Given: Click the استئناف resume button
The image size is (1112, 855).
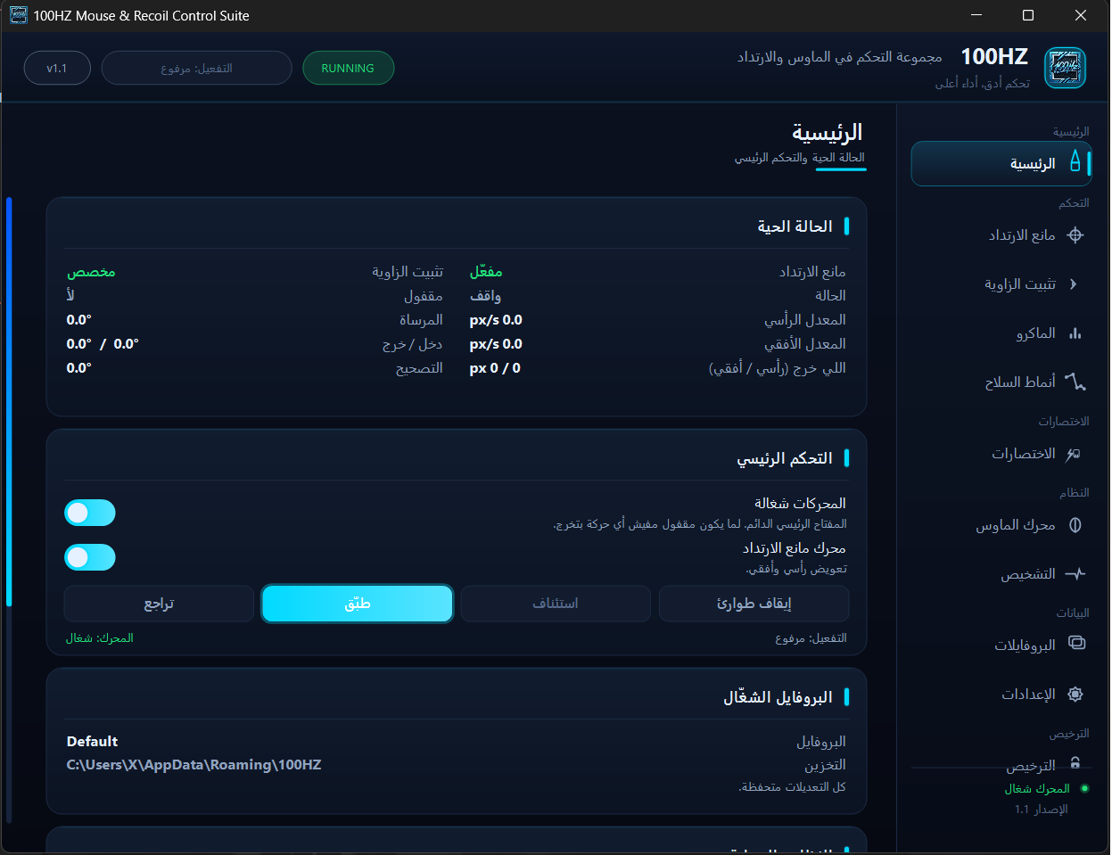Looking at the screenshot, I should 556,604.
